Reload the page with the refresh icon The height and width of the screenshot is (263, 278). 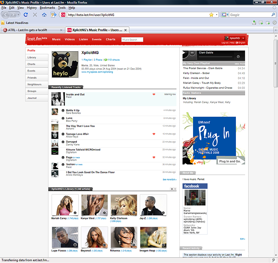click(26, 15)
